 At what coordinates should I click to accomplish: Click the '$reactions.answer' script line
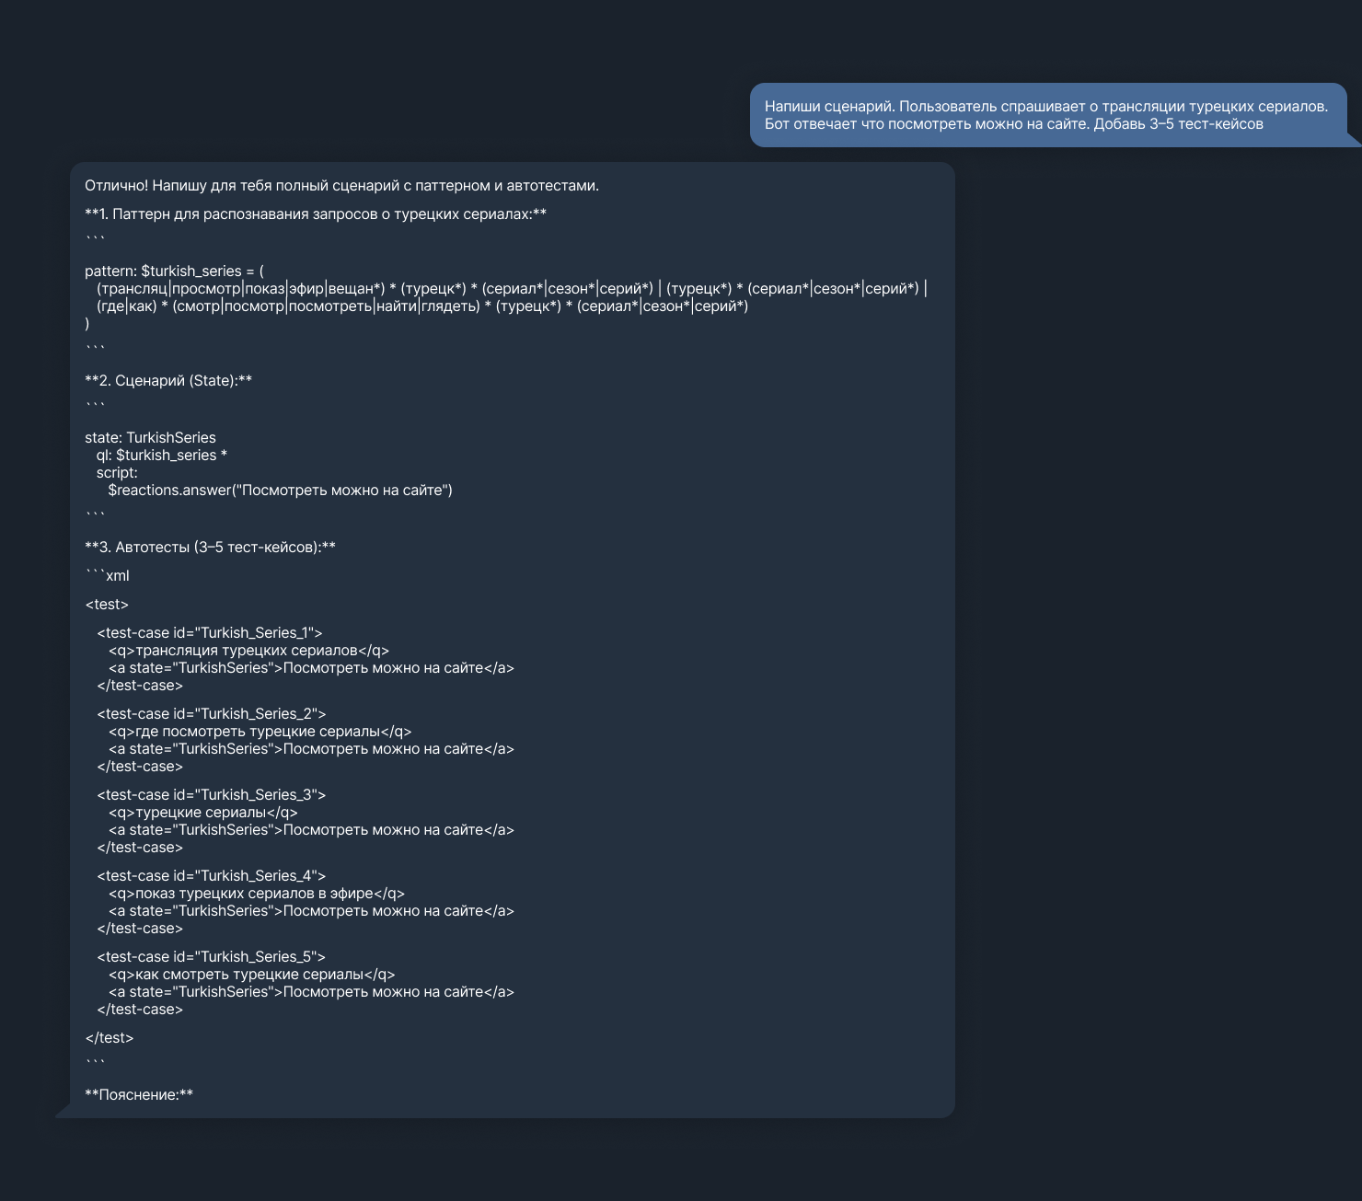tap(280, 491)
